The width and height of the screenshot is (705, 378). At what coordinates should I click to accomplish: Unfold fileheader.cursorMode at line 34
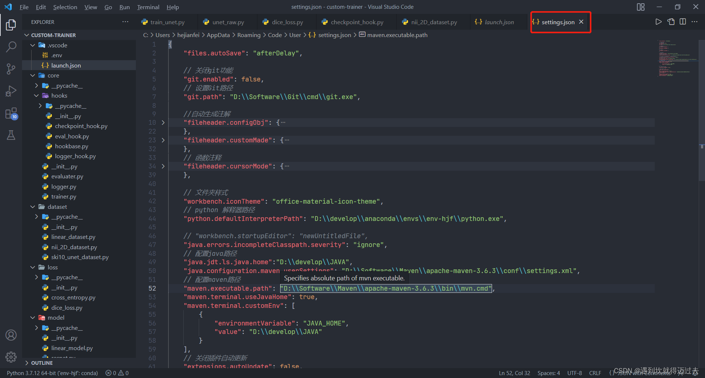click(x=163, y=166)
